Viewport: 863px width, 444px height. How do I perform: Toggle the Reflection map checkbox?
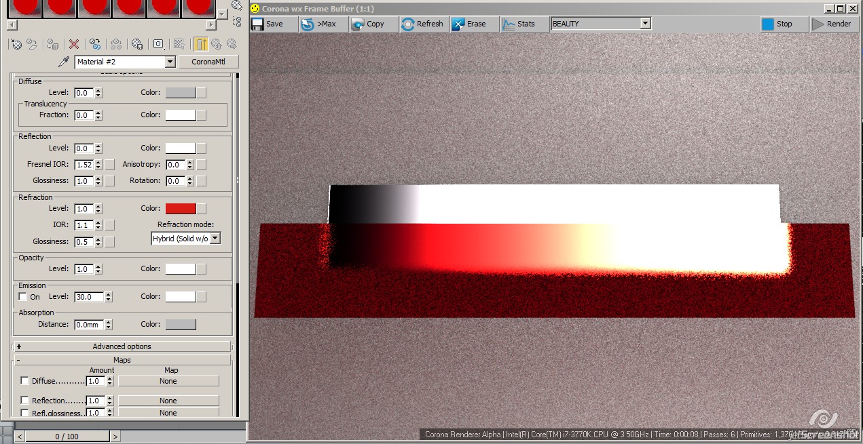coord(25,401)
